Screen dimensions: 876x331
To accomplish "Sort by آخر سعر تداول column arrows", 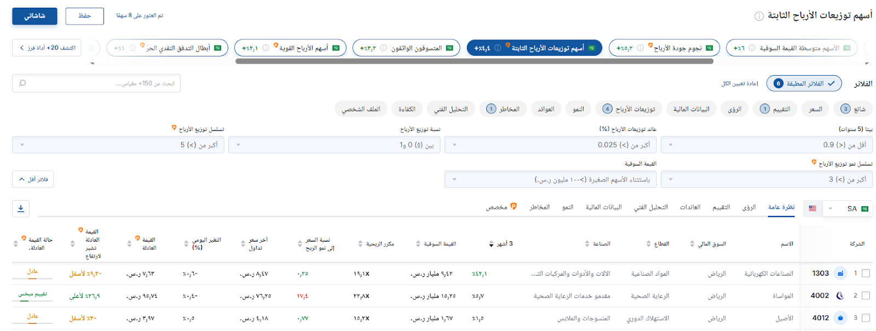I will click(x=243, y=244).
